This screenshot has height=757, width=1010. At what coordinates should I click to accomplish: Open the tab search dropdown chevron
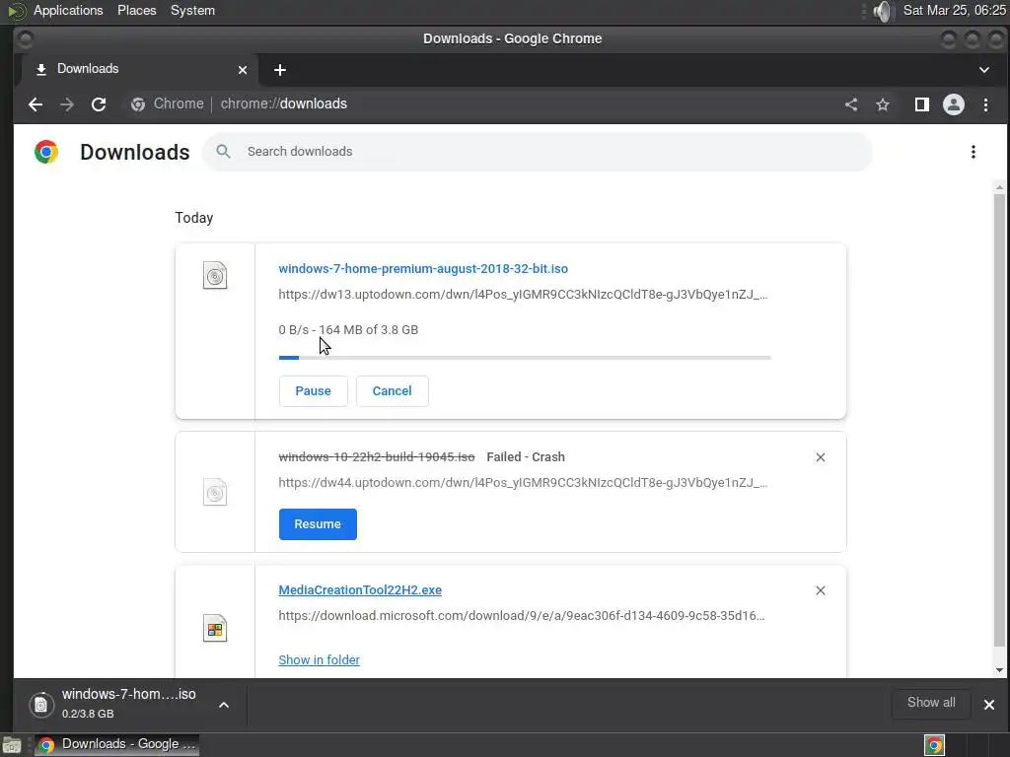[x=983, y=70]
